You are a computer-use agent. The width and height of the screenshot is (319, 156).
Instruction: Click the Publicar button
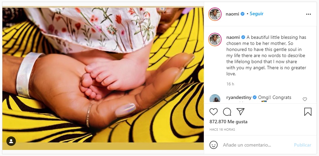(302, 145)
